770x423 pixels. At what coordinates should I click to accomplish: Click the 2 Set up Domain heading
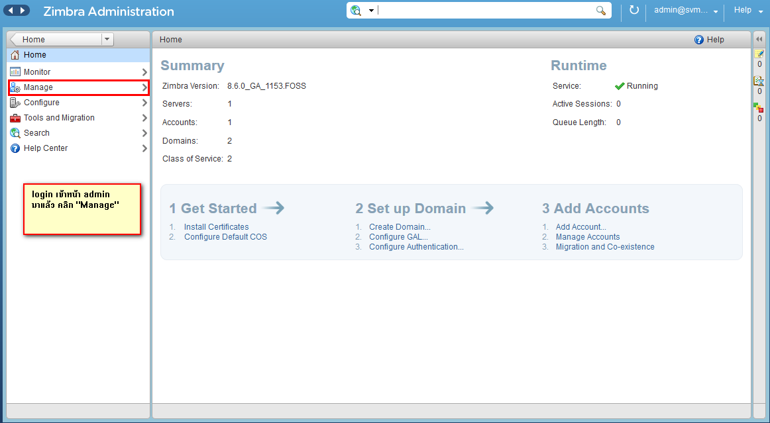[x=411, y=209]
